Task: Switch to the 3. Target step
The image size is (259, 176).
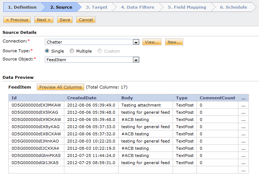Action: coord(96,7)
